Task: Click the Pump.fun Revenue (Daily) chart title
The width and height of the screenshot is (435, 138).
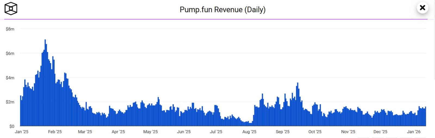Action: click(x=222, y=10)
